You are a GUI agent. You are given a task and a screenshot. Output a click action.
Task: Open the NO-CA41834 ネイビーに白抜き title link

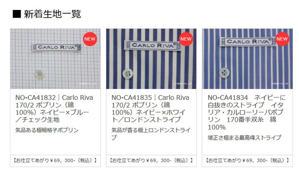247,112
